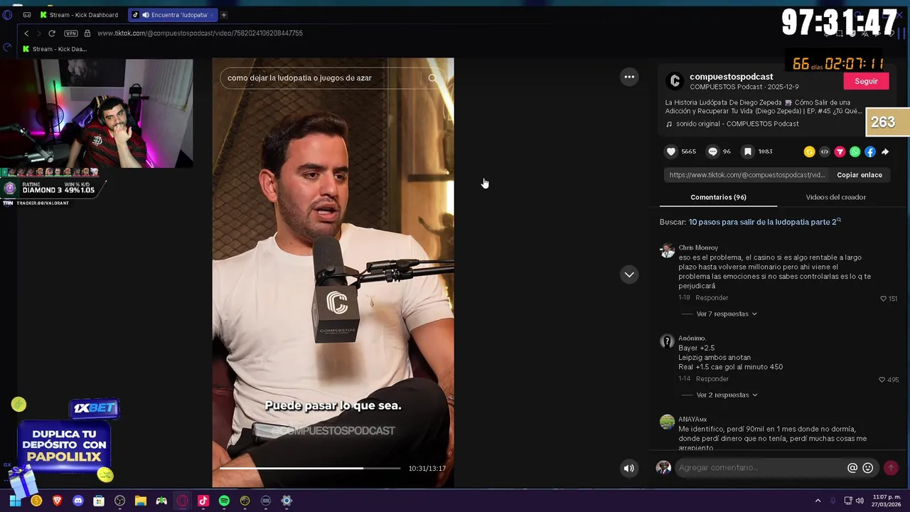
Task: Open the emoji picker in comment box
Action: pyautogui.click(x=867, y=468)
